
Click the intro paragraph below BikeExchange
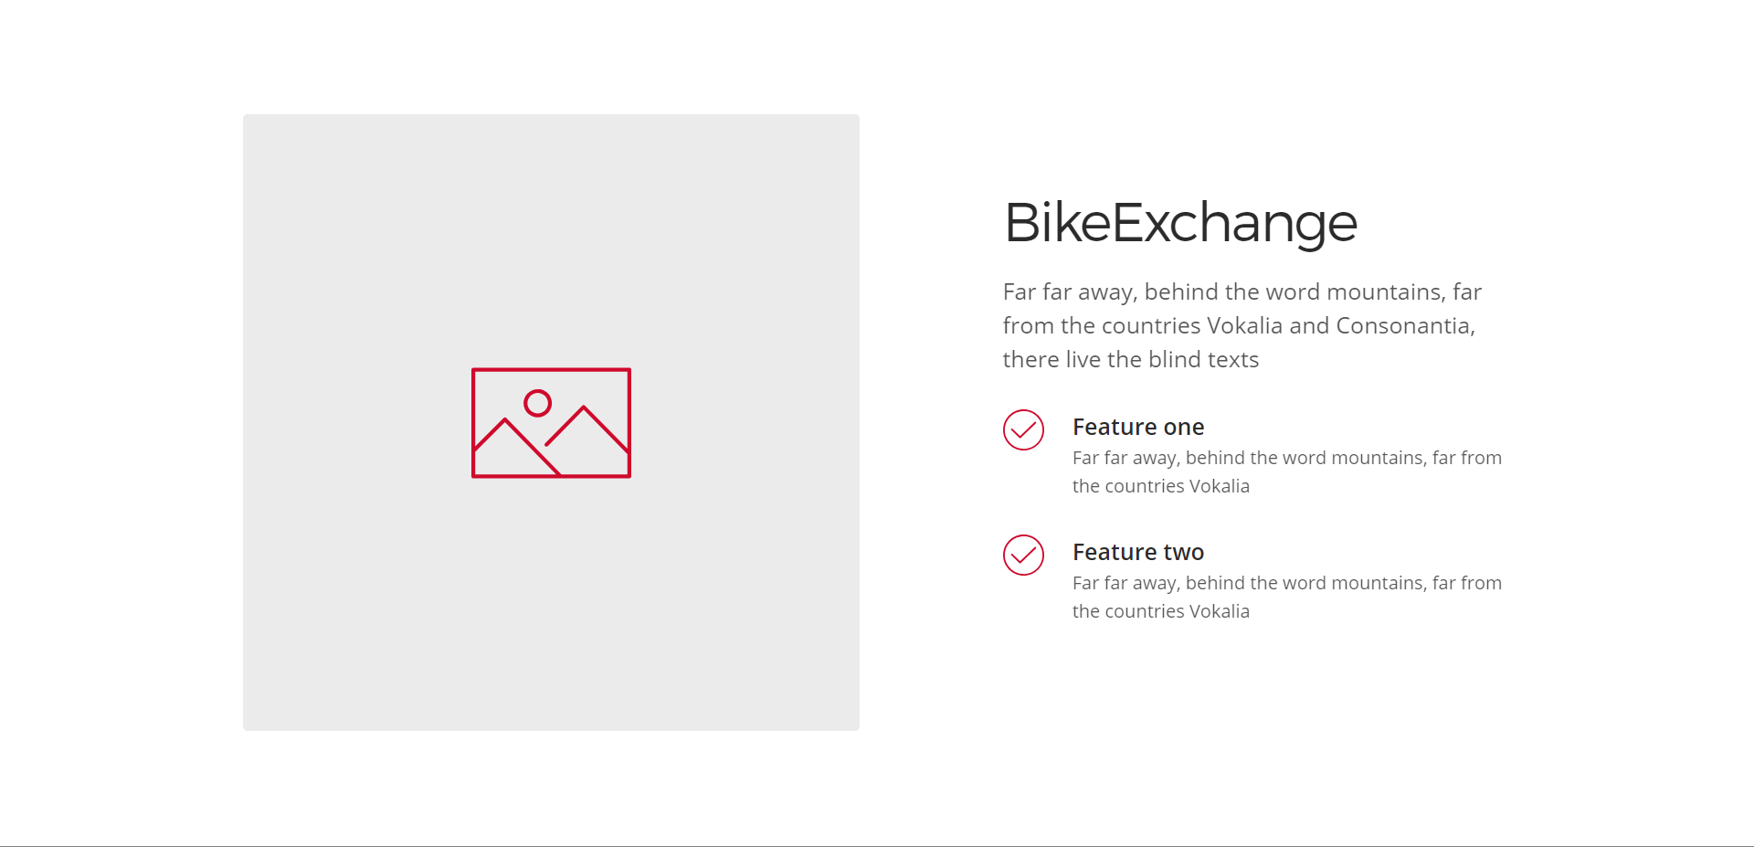pos(1242,325)
